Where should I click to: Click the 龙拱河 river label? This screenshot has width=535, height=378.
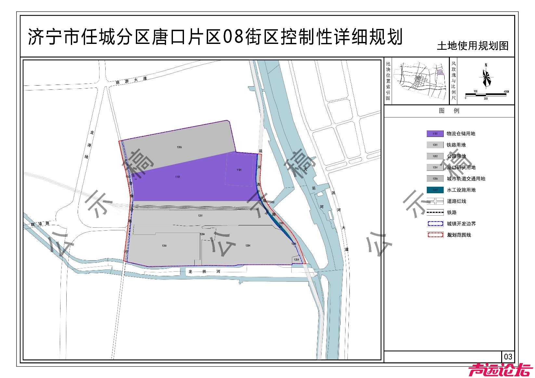(x=204, y=271)
